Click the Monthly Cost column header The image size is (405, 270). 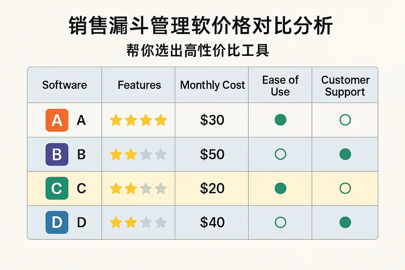[x=213, y=85]
